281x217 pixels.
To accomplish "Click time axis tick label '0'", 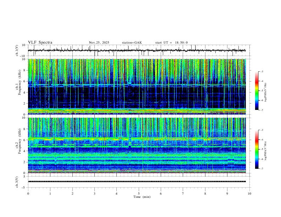I will 28,194.
